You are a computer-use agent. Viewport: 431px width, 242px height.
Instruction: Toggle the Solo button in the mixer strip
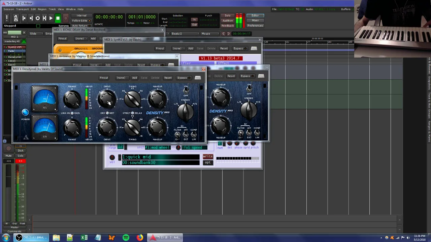(x=21, y=156)
